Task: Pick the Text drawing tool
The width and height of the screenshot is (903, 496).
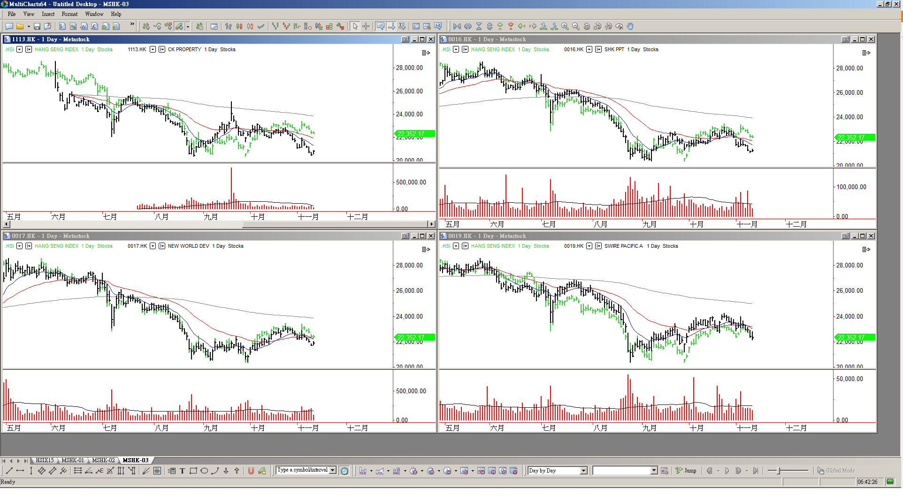Action: point(182,471)
